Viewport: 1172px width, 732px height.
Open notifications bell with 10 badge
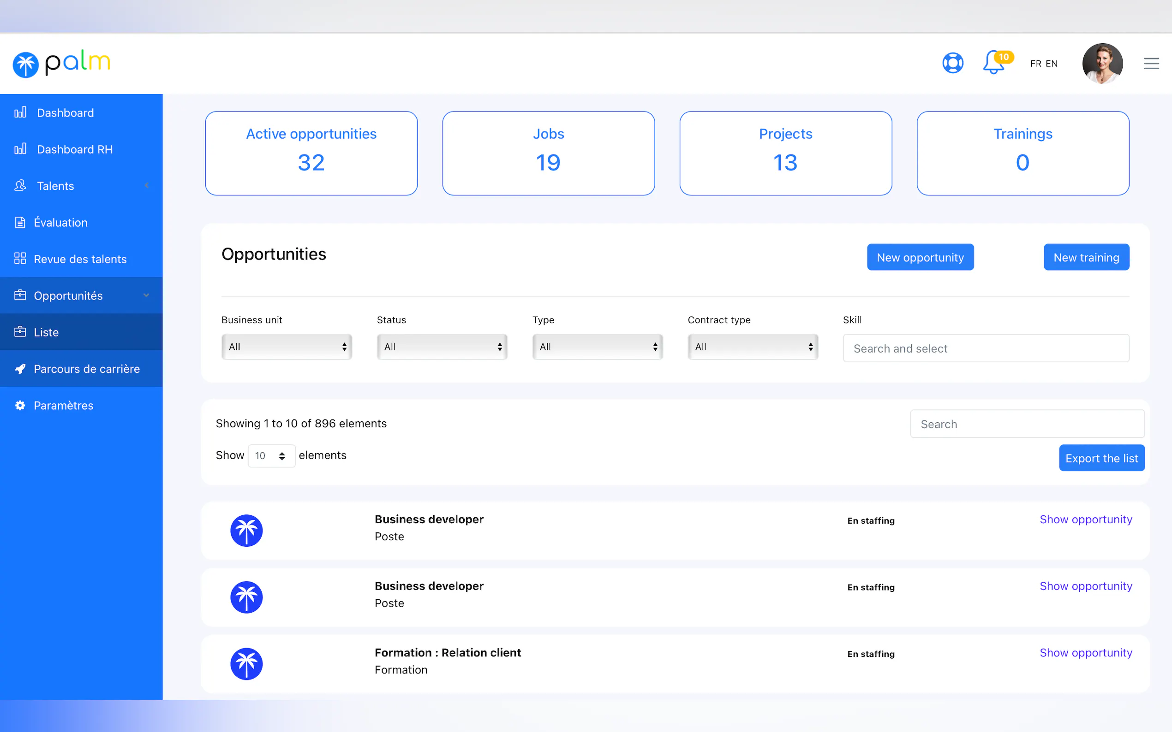[x=994, y=63]
